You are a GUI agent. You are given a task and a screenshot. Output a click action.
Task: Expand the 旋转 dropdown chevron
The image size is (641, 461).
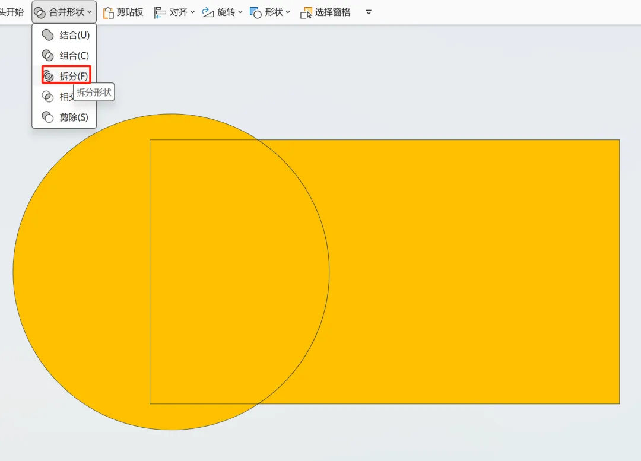click(240, 12)
